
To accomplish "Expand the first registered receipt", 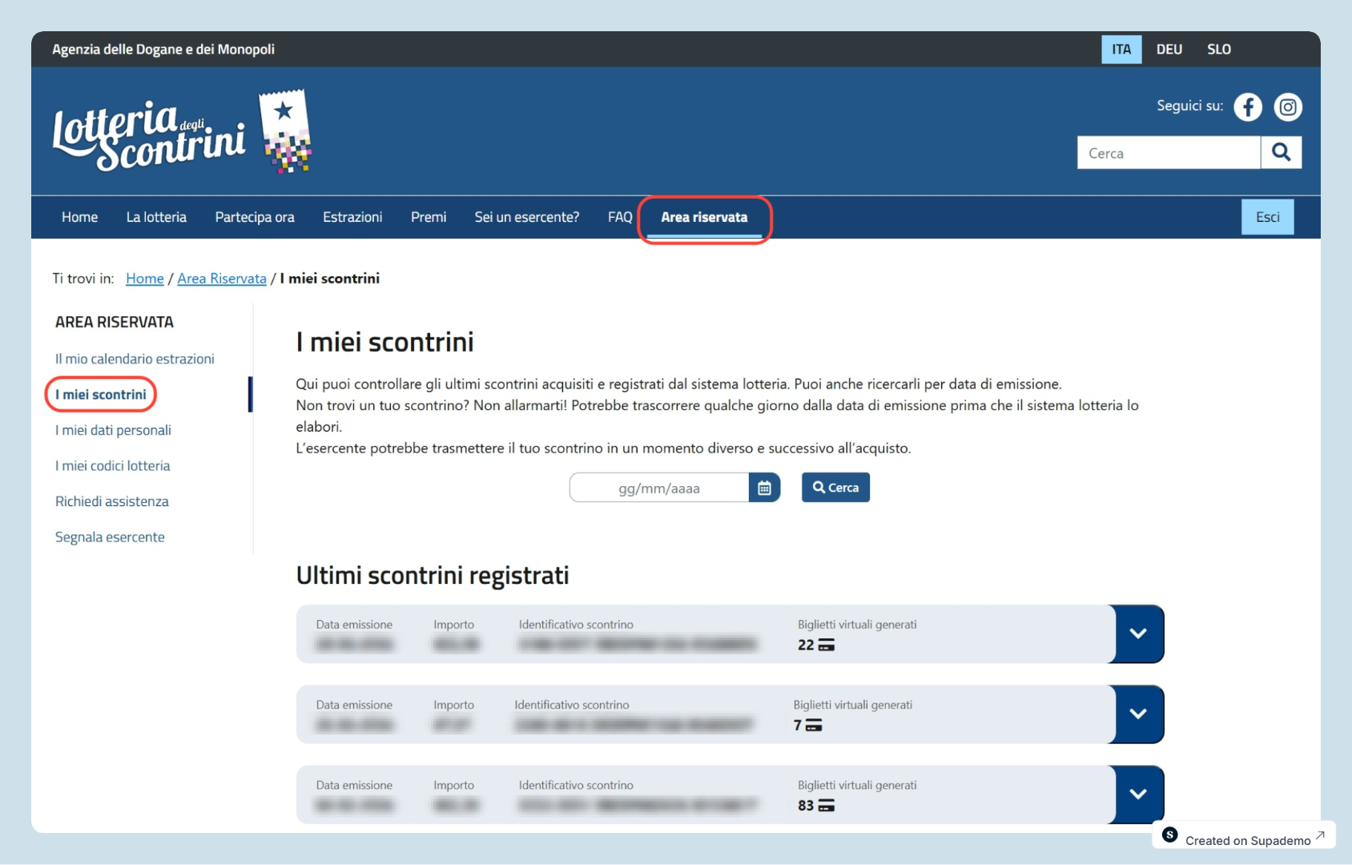I will 1137,634.
